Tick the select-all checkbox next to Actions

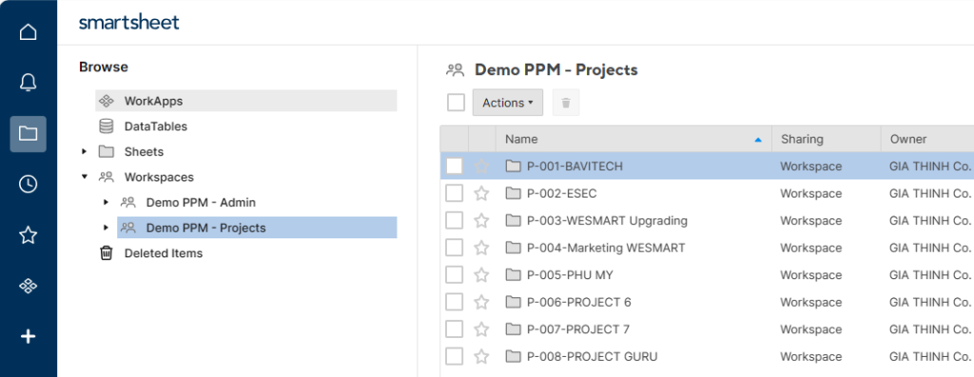coord(456,103)
